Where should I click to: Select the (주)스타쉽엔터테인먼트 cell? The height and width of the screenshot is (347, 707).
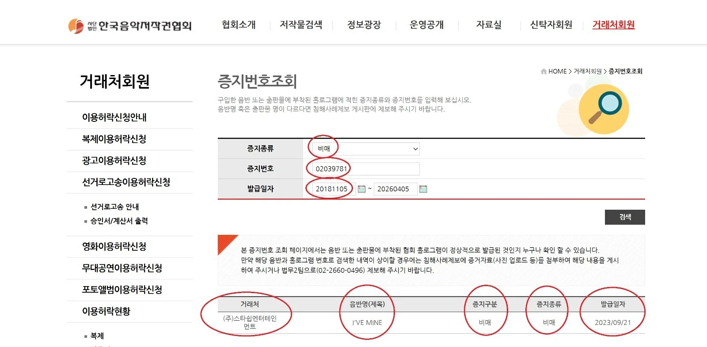[x=250, y=322]
